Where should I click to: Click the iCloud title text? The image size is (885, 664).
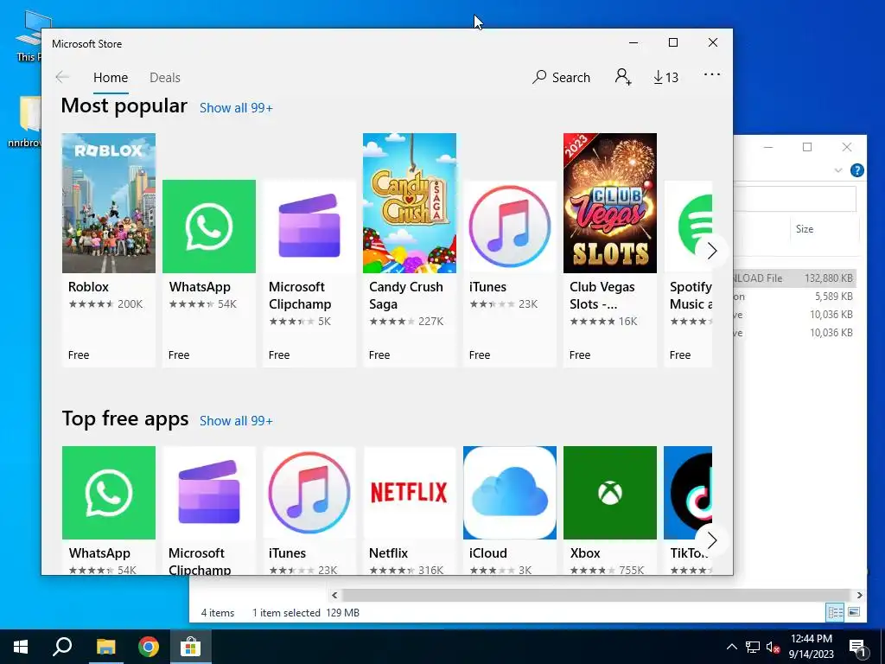click(488, 553)
